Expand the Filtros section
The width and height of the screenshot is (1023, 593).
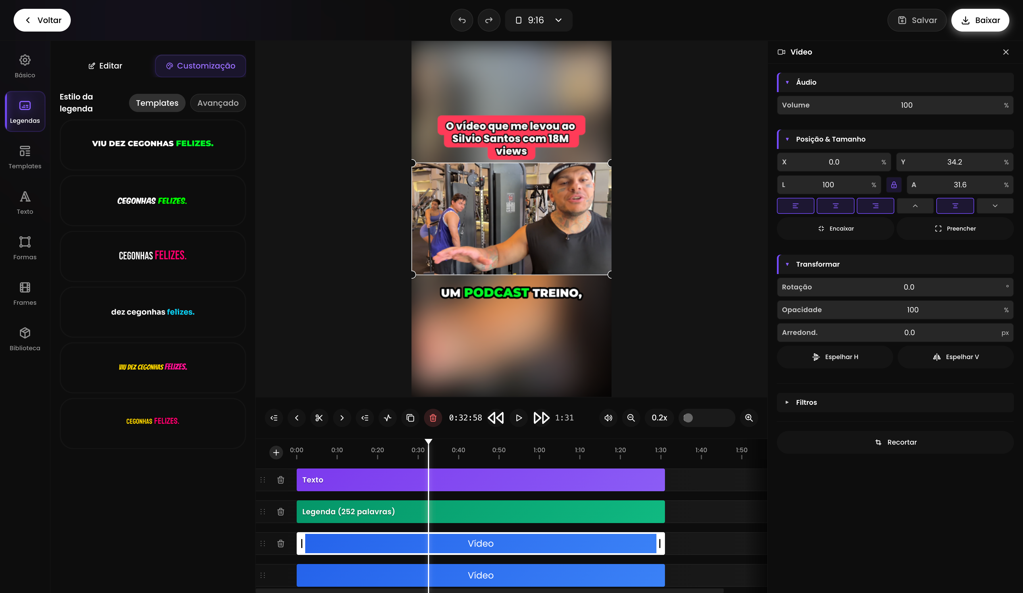806,402
